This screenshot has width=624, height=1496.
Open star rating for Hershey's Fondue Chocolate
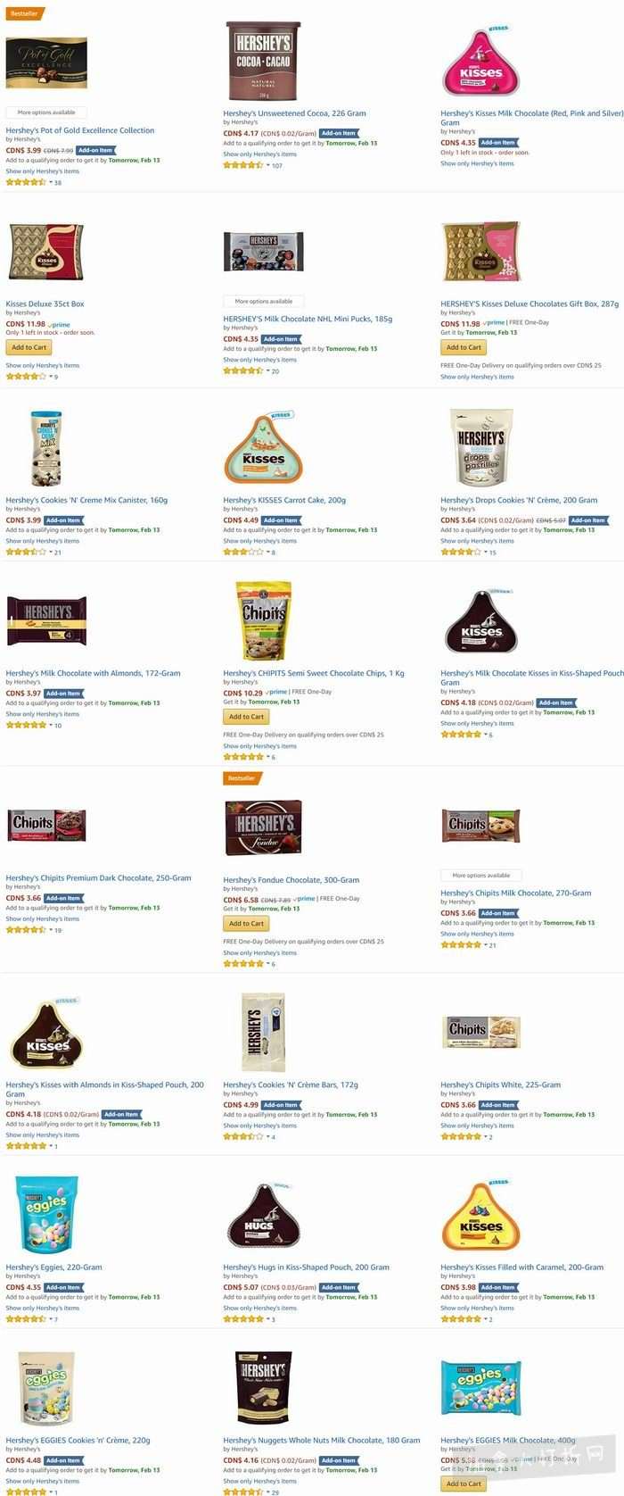244,963
